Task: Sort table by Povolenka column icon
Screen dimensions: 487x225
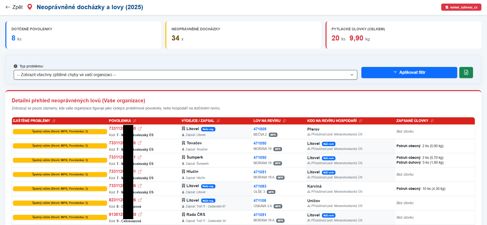Action: coord(135,121)
